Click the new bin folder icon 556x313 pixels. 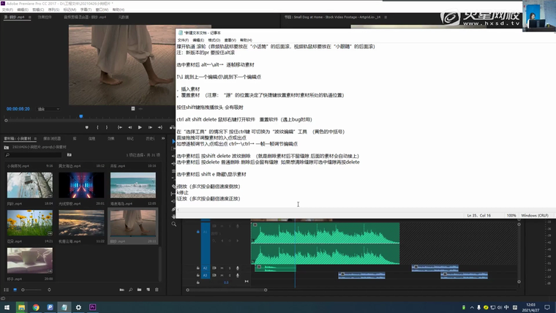140,290
